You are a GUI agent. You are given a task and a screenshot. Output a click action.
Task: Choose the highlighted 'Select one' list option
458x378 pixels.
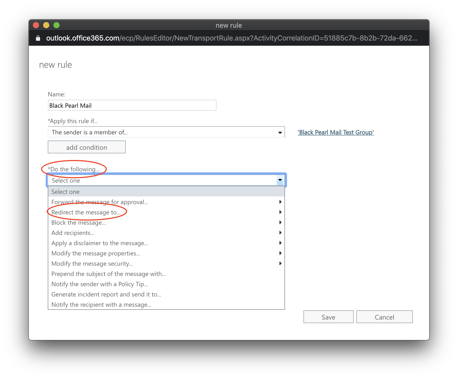(166, 192)
